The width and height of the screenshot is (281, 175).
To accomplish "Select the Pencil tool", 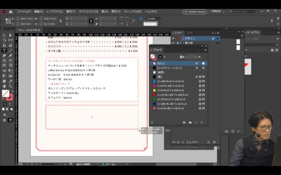I will [x=11, y=56].
